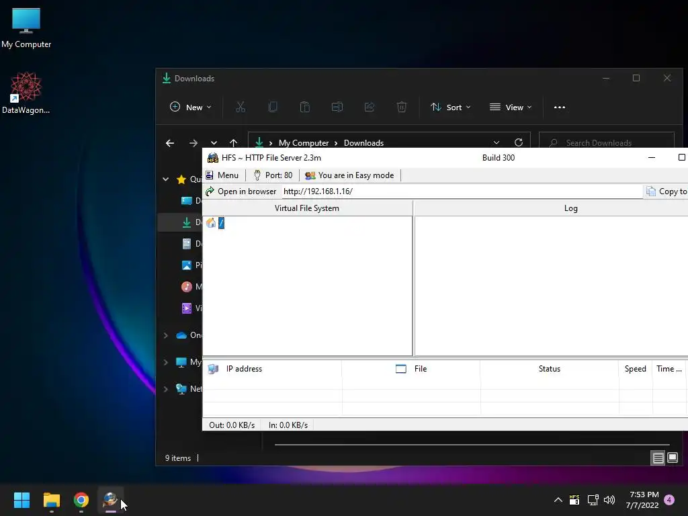Click the Out: 0.0 KB/s status text
This screenshot has width=688, height=516.
[x=232, y=425]
